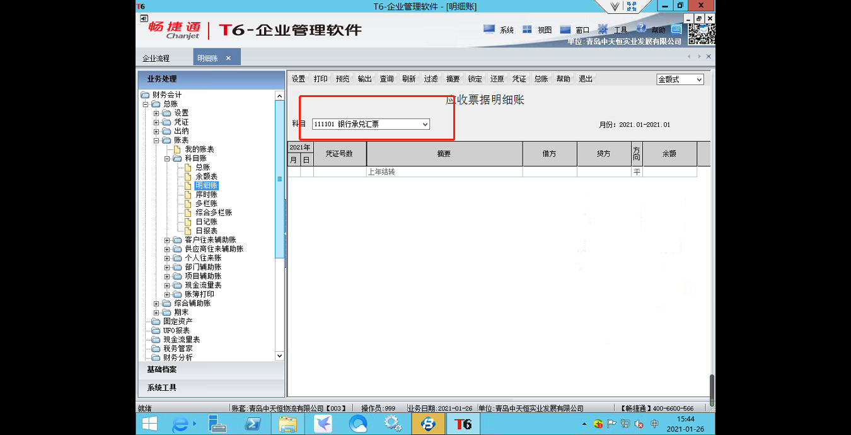The image size is (851, 435).
Task: Click the tree panel scroll-up arrow
Action: pos(280,96)
